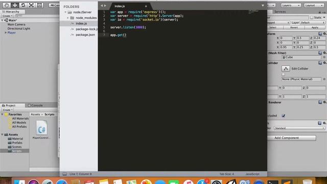The height and width of the screenshot is (184, 327).
Task: Switch to the Services tab
Action: tap(280, 12)
